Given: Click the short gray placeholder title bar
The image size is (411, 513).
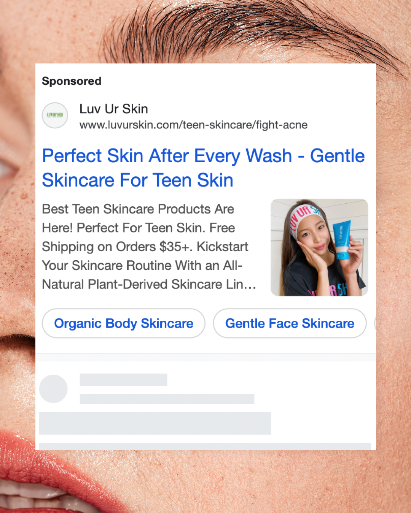Looking at the screenshot, I should [123, 380].
